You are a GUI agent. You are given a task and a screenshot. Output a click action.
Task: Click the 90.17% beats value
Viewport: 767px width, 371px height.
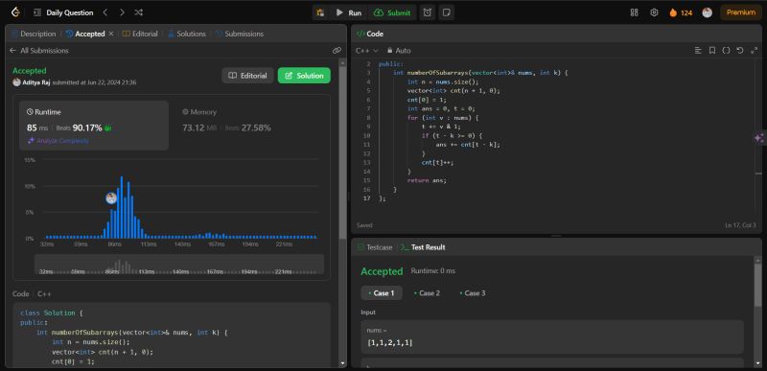(87, 128)
